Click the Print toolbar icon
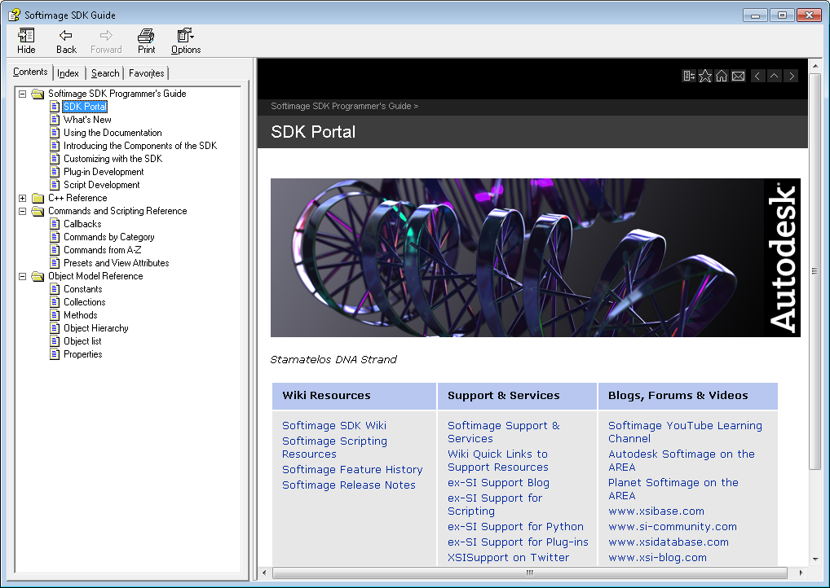Viewport: 830px width, 588px height. (146, 41)
